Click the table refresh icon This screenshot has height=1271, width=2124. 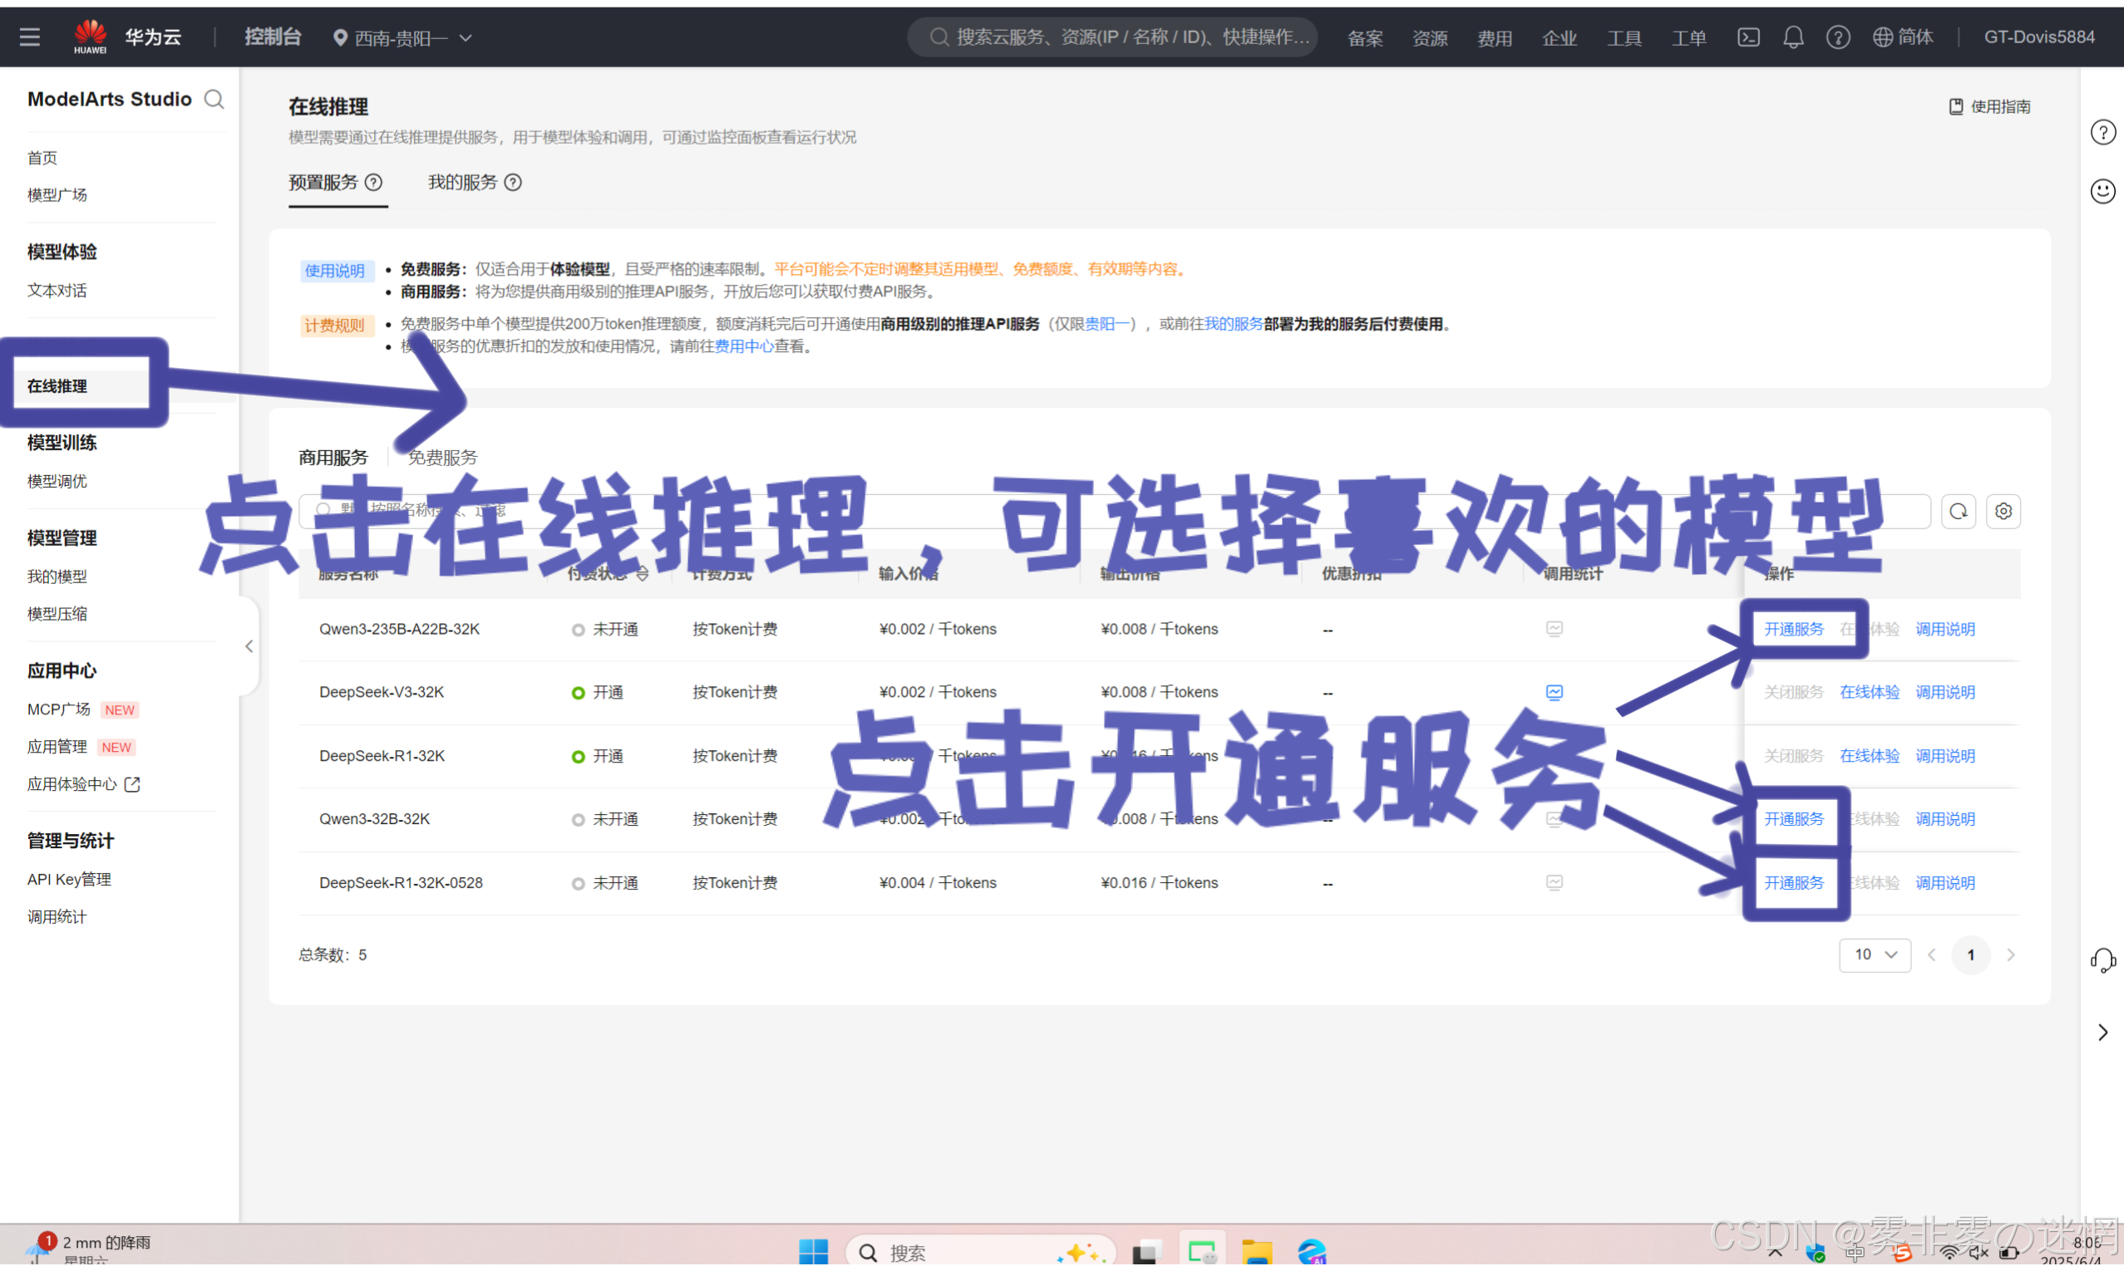(x=1958, y=512)
